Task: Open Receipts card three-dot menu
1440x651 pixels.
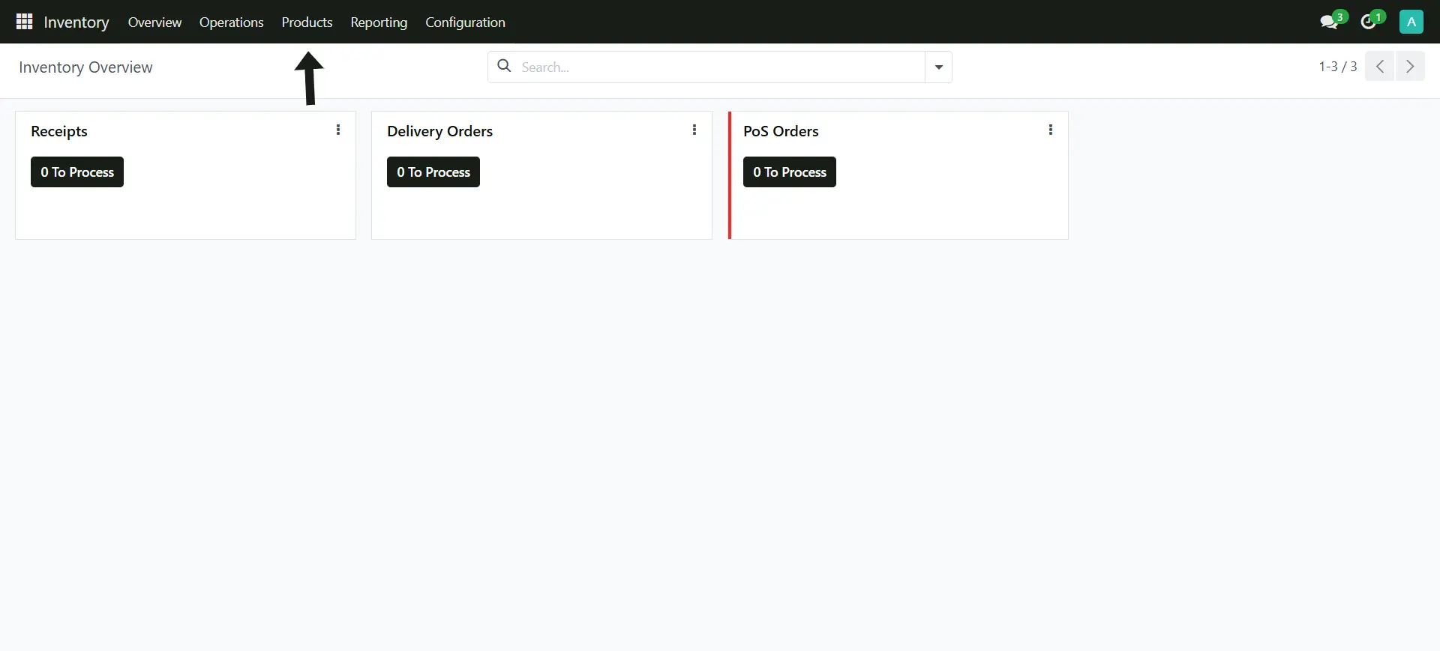Action: coord(338,130)
